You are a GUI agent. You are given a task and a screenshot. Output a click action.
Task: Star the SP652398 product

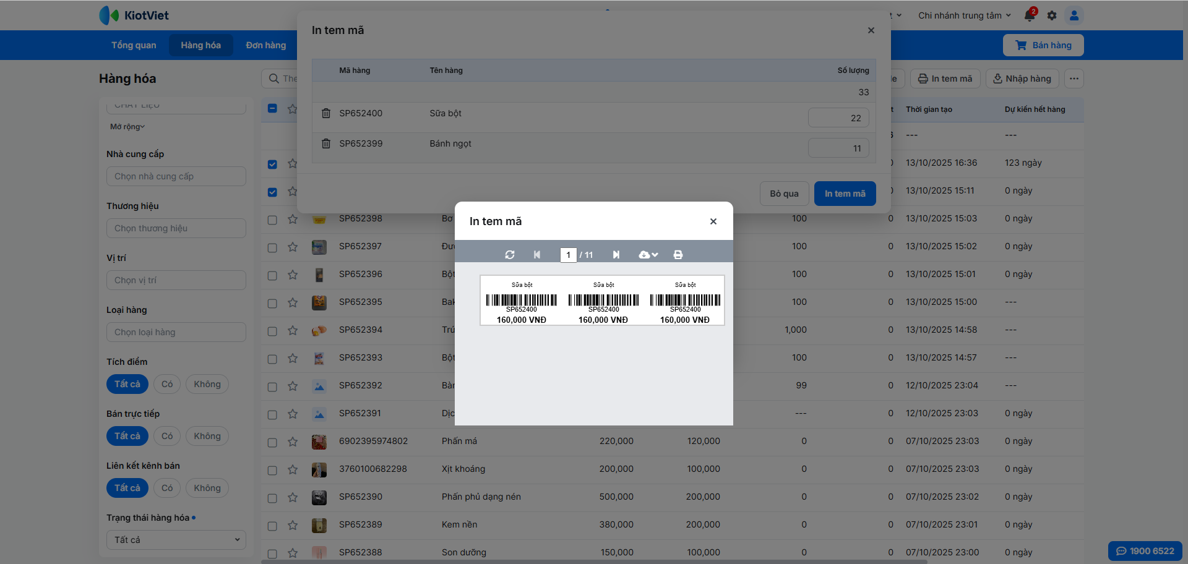coord(293,219)
